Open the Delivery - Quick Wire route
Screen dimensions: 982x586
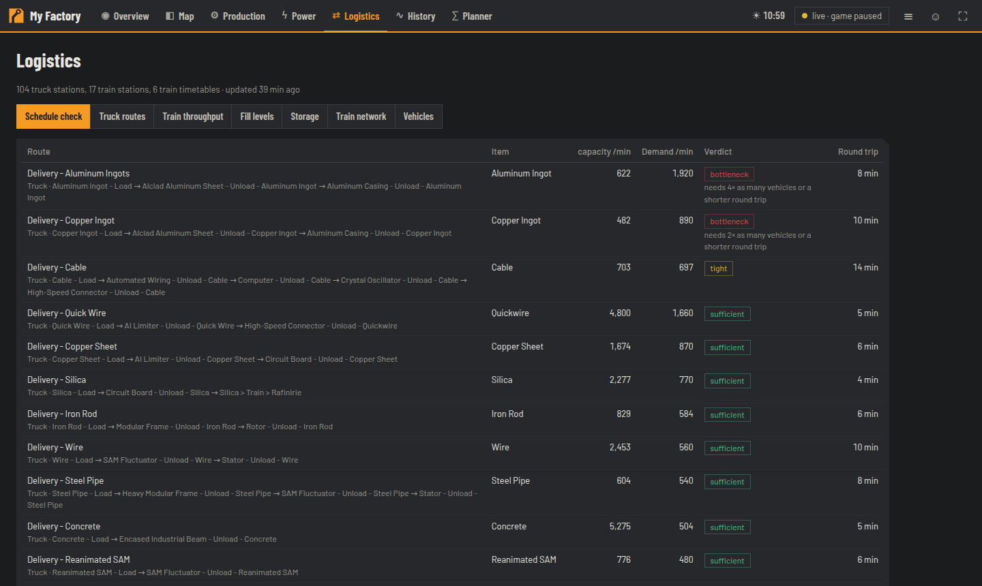point(67,313)
